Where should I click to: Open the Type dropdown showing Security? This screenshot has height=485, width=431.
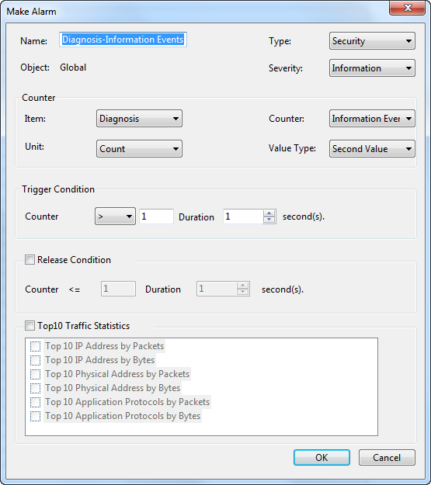[372, 41]
